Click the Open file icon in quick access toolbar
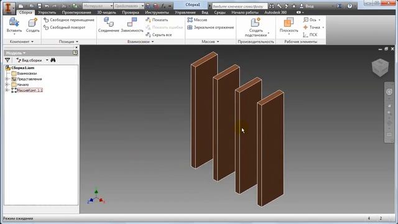The width and height of the screenshot is (398, 224). 32,6
